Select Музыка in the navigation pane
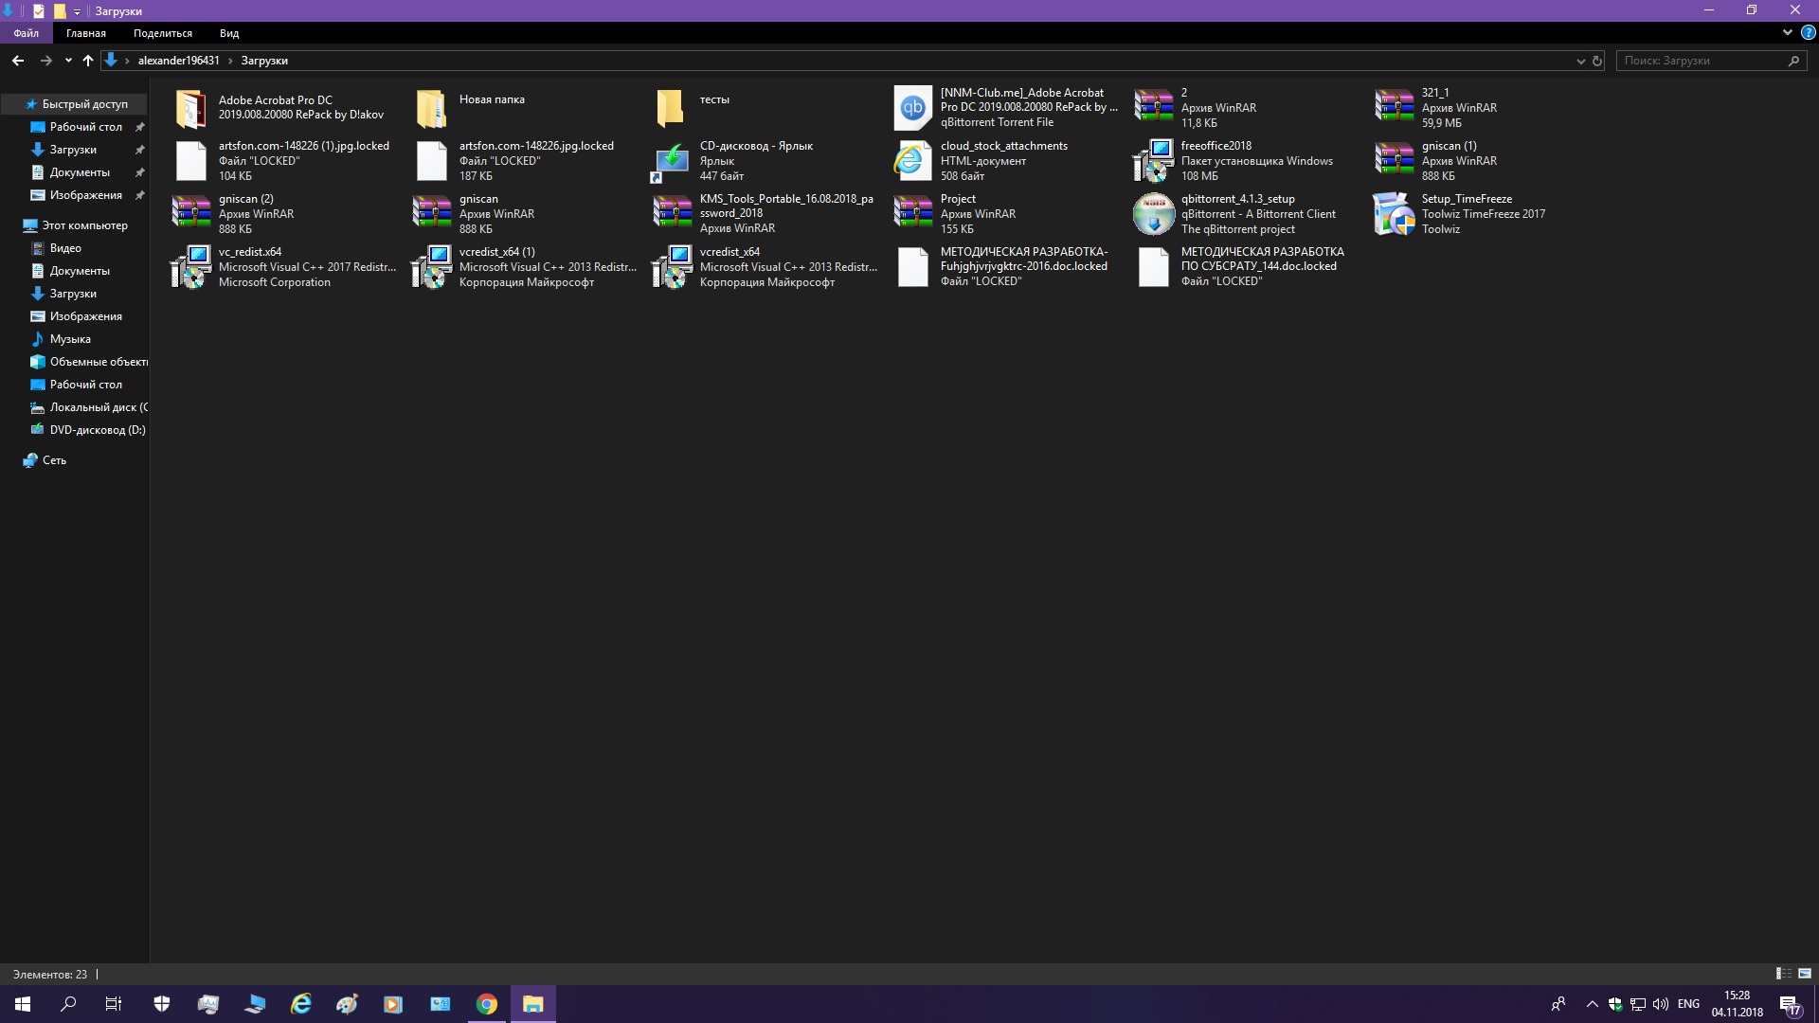 [x=70, y=339]
